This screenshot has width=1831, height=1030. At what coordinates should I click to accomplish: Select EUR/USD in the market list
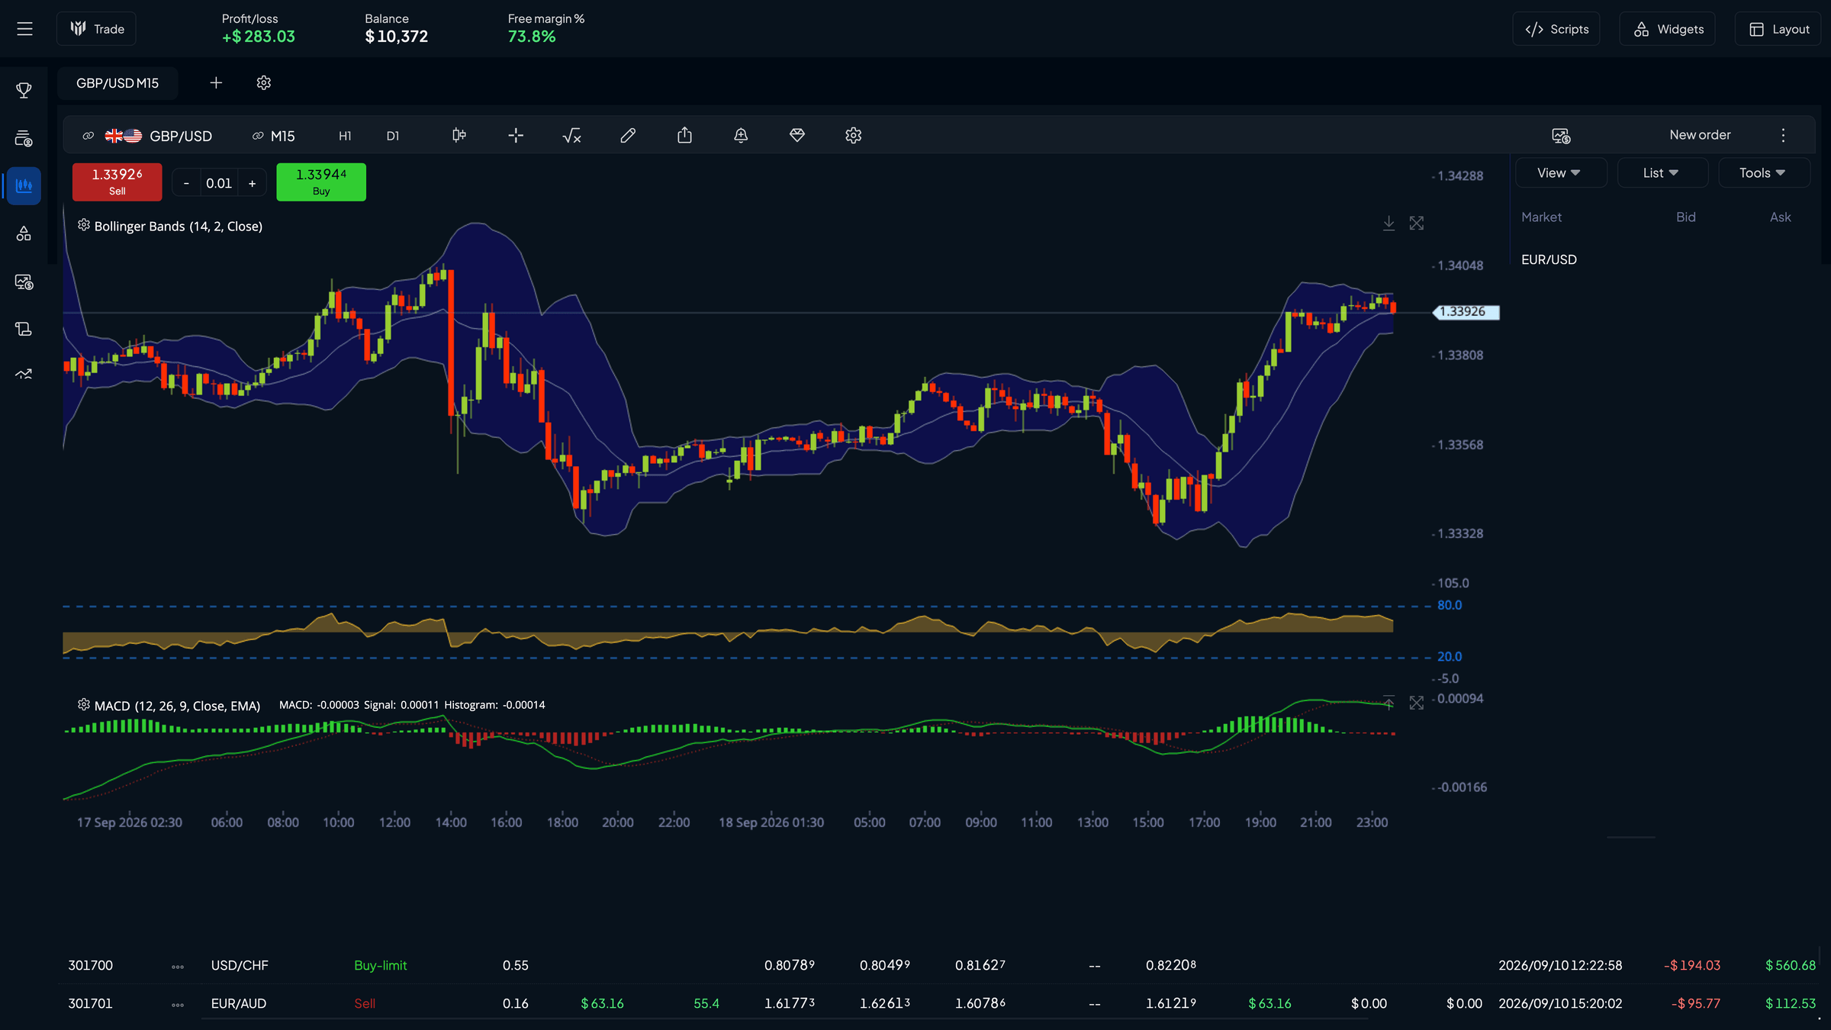pyautogui.click(x=1549, y=259)
